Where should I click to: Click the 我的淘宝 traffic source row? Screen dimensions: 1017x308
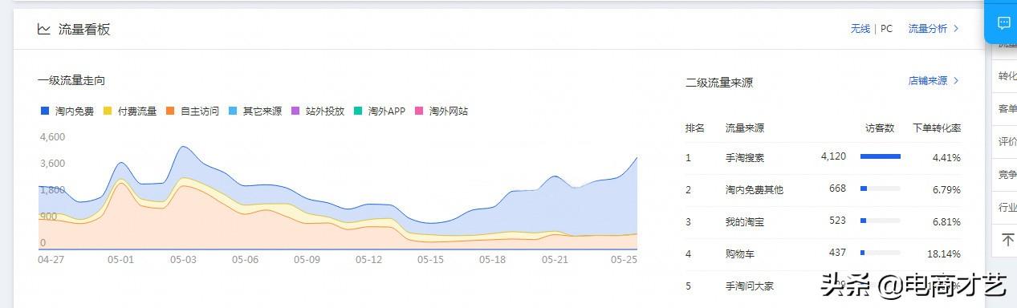pos(823,222)
